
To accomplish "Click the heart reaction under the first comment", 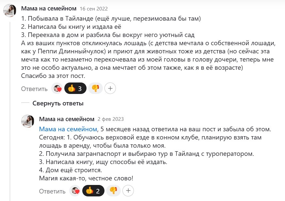I will 56,88.
